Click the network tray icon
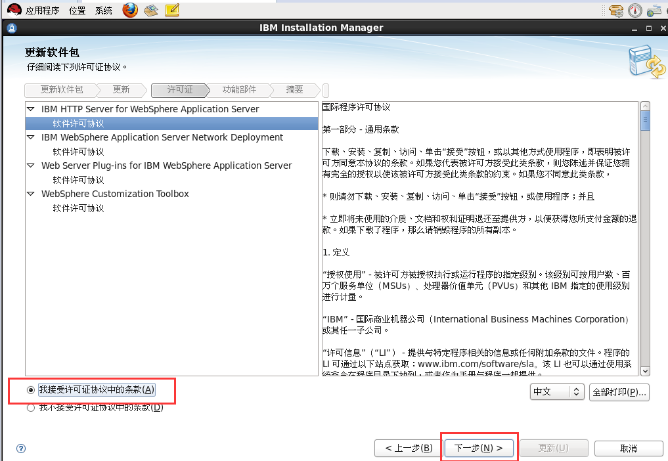Viewport: 668px width, 461px height. click(x=654, y=11)
